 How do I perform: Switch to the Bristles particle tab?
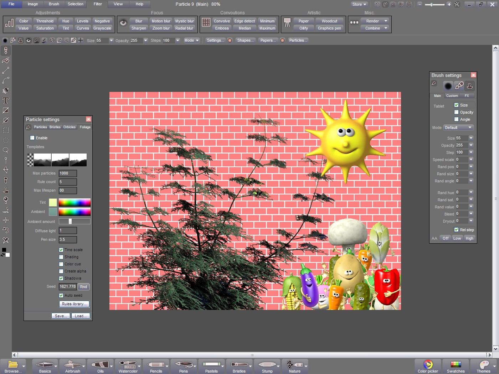pyautogui.click(x=55, y=127)
